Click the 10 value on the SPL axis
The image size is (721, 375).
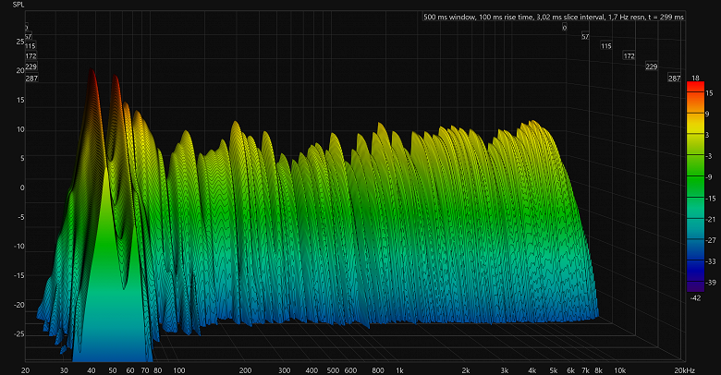[x=20, y=129]
